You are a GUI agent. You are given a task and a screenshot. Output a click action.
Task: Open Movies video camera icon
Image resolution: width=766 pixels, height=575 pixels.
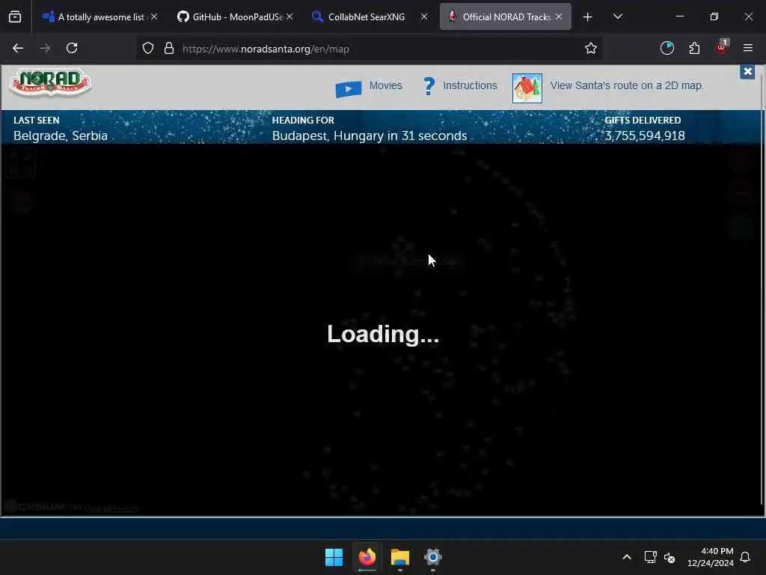(x=349, y=88)
